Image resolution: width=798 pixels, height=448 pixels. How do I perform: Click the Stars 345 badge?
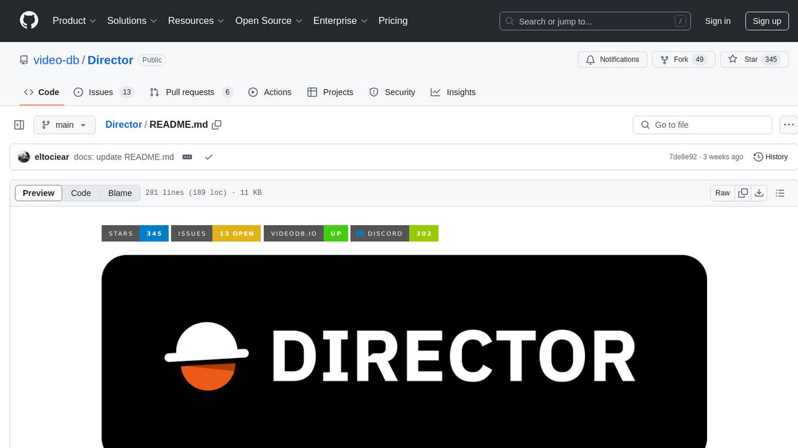pos(136,233)
